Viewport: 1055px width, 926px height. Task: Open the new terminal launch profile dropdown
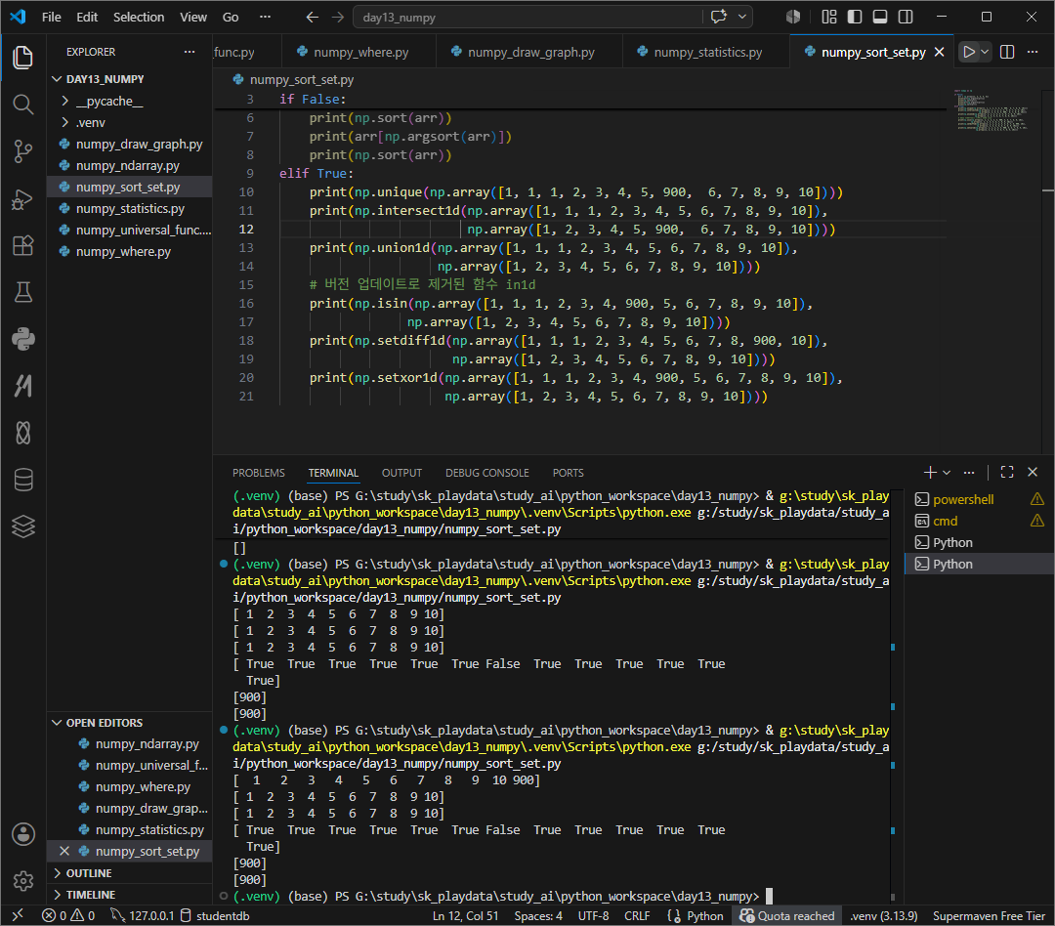pos(947,473)
